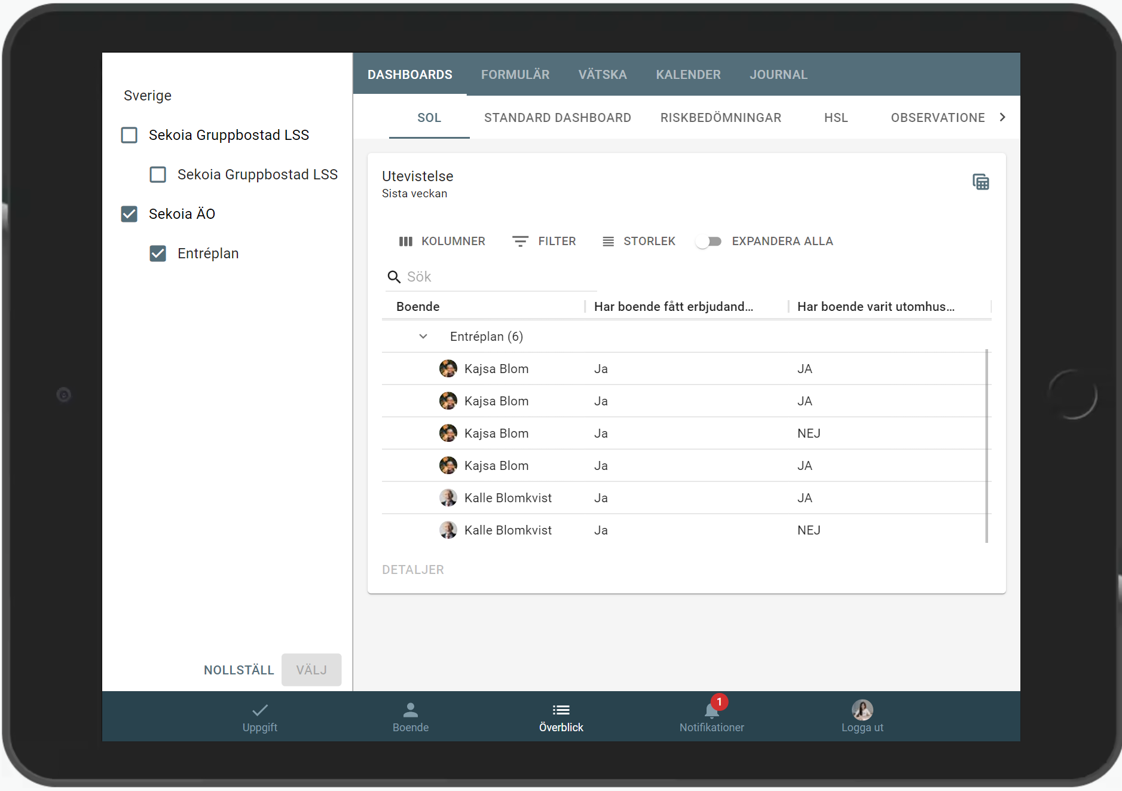Screen dimensions: 1122x791
Task: Switch to the Kalender tab
Action: 688,75
